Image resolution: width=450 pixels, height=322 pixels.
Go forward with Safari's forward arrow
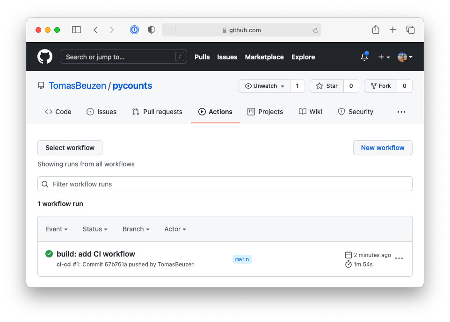pos(112,30)
